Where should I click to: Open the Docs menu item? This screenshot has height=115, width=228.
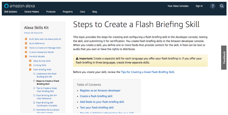pyautogui.click(x=82, y=12)
